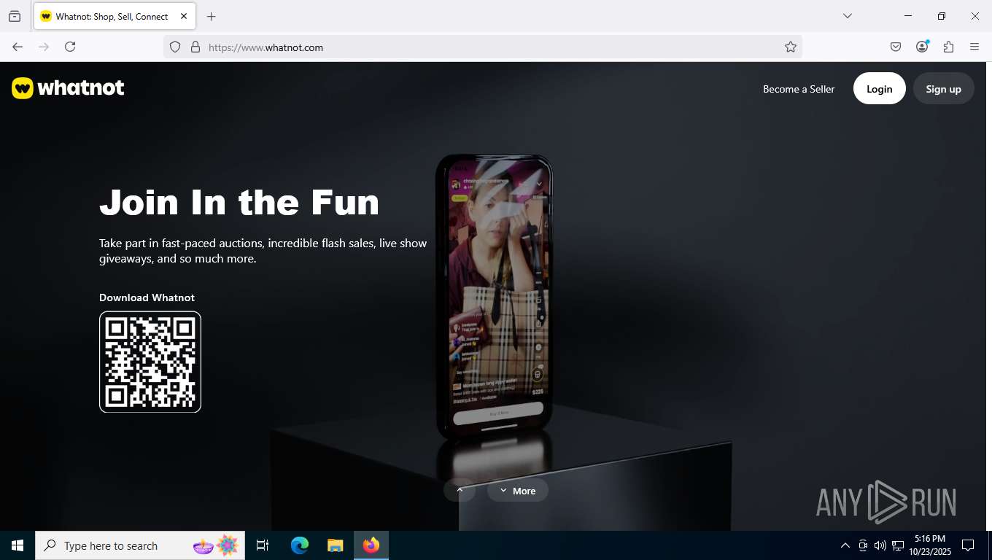Click the phone mockup image
This screenshot has height=560, width=992.
494,297
